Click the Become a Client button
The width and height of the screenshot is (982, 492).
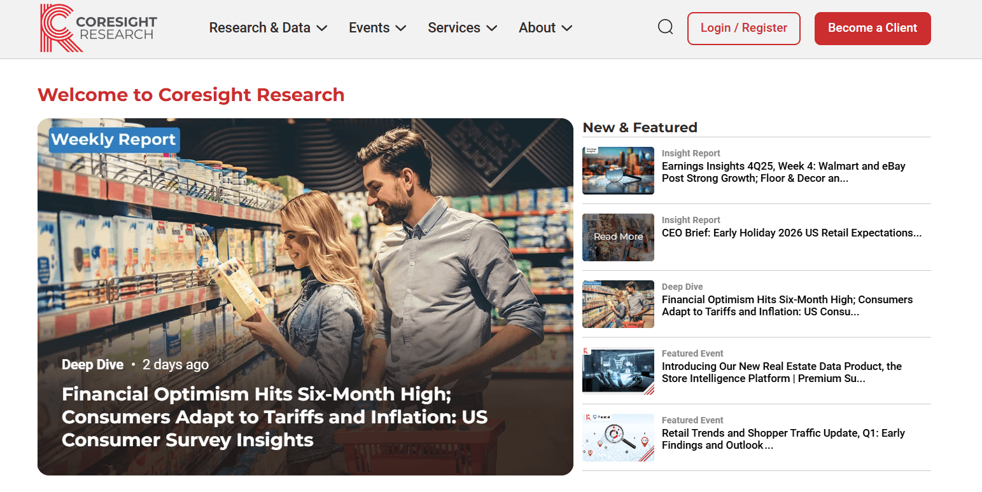(873, 28)
